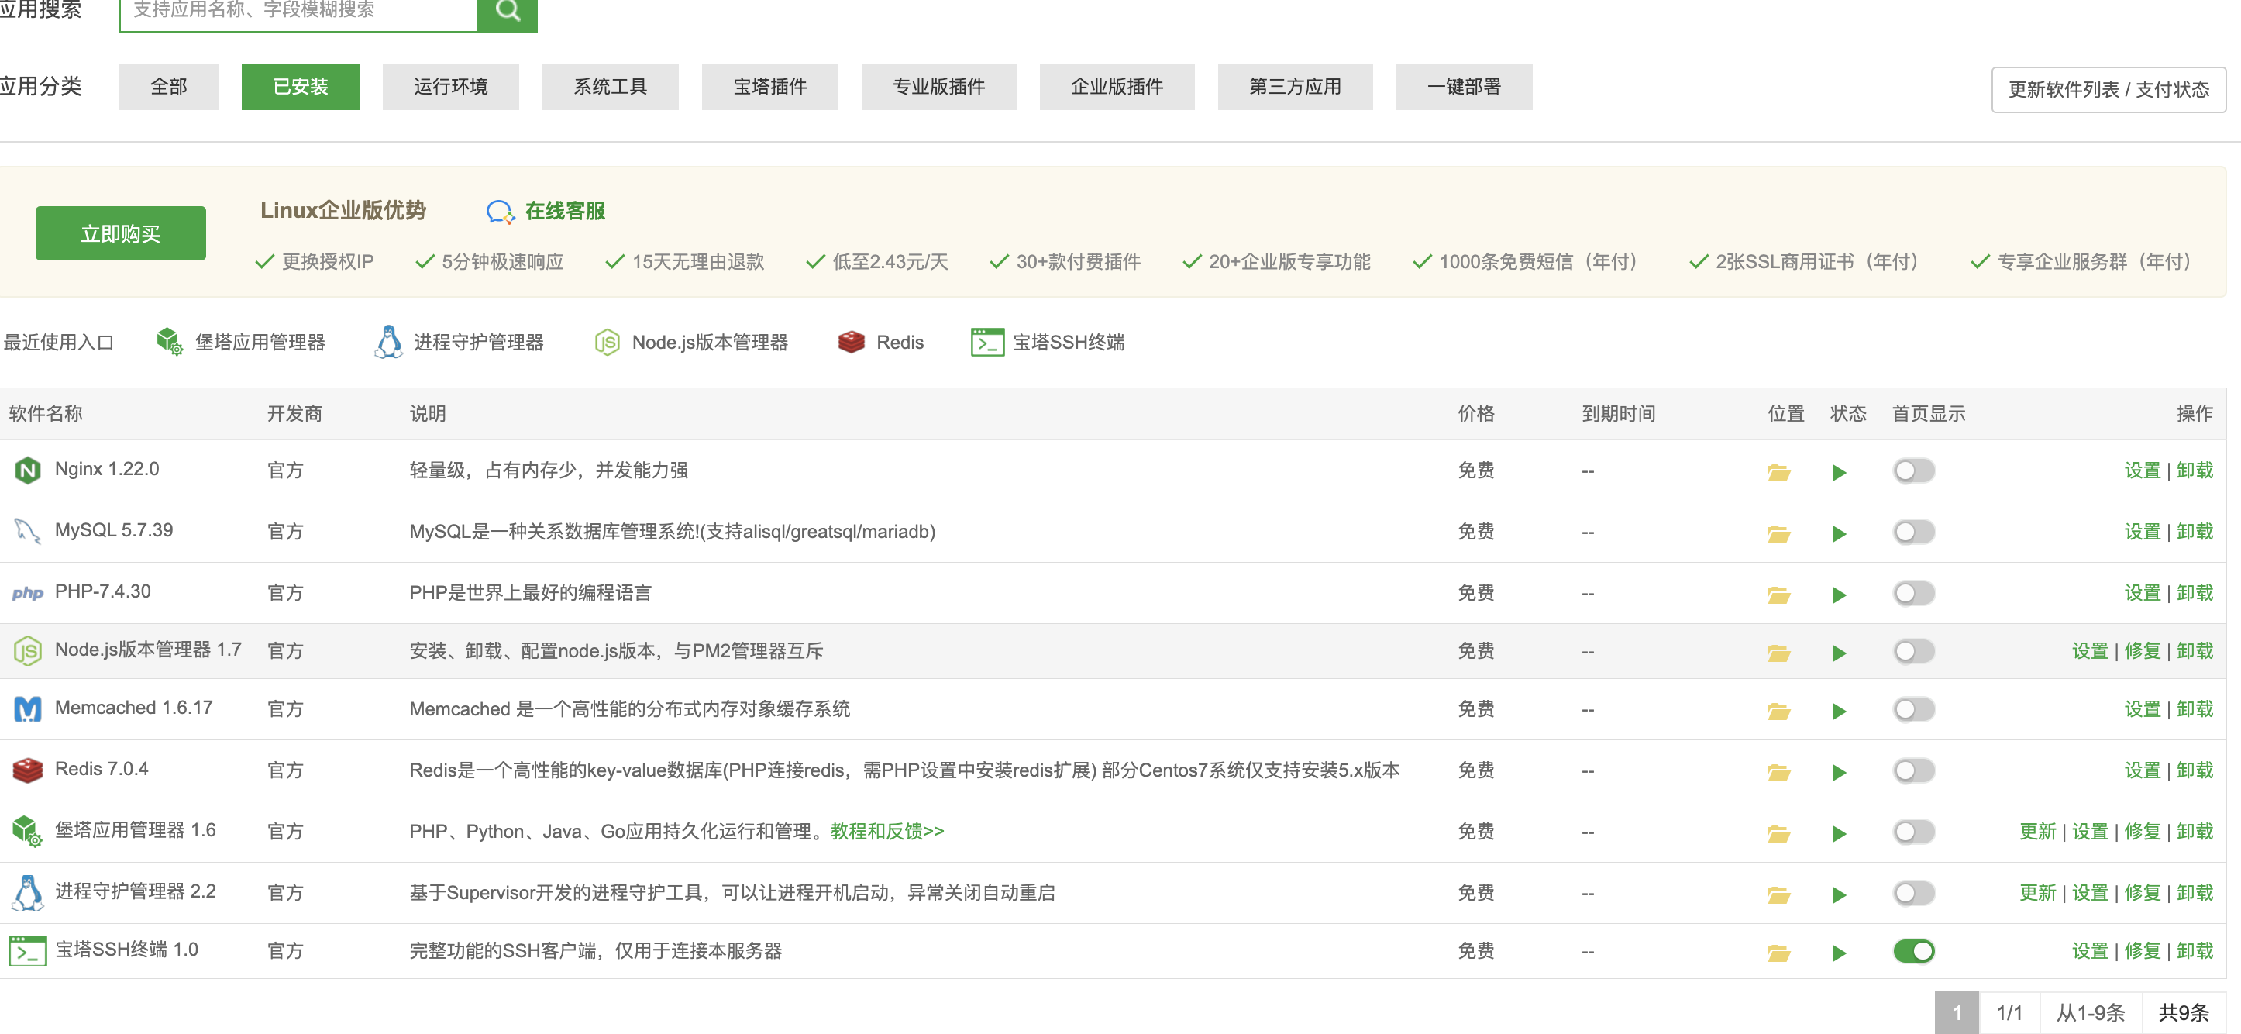Click the play status icon for 进程守护管理器
The image size is (2241, 1034).
[1838, 894]
